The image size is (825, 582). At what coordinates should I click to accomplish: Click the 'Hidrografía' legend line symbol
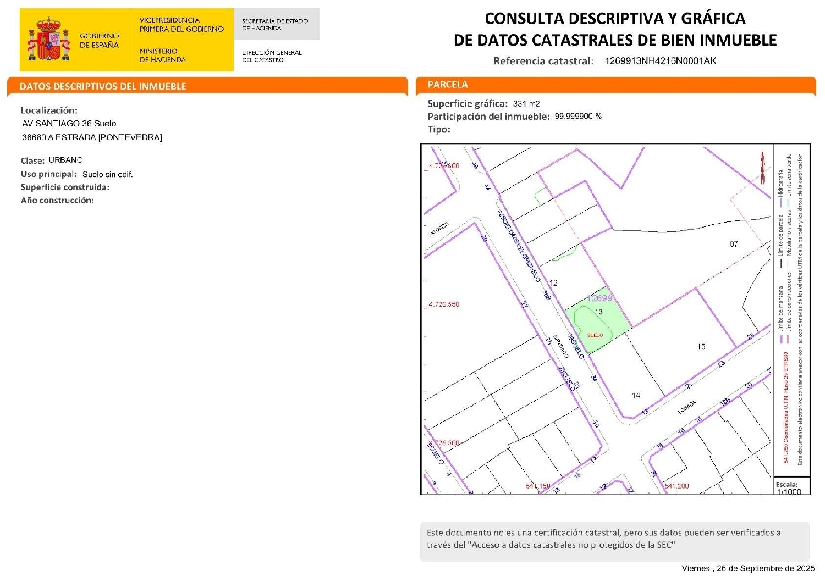pyautogui.click(x=780, y=203)
